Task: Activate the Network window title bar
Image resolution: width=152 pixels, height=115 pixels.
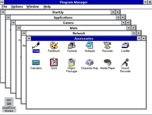Action: tap(79, 33)
